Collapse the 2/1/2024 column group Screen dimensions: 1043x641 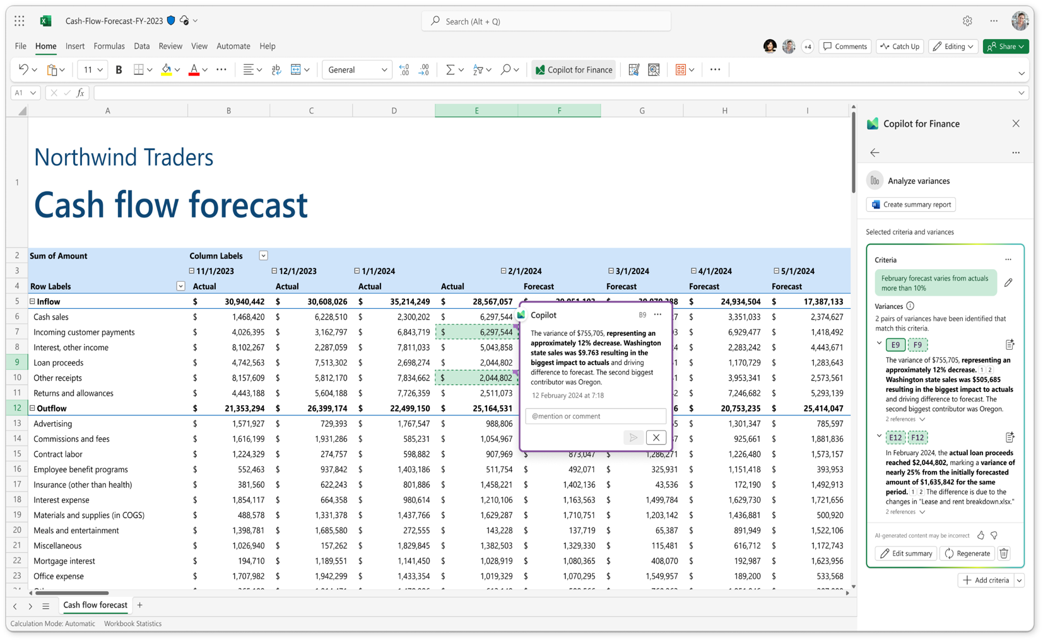503,271
